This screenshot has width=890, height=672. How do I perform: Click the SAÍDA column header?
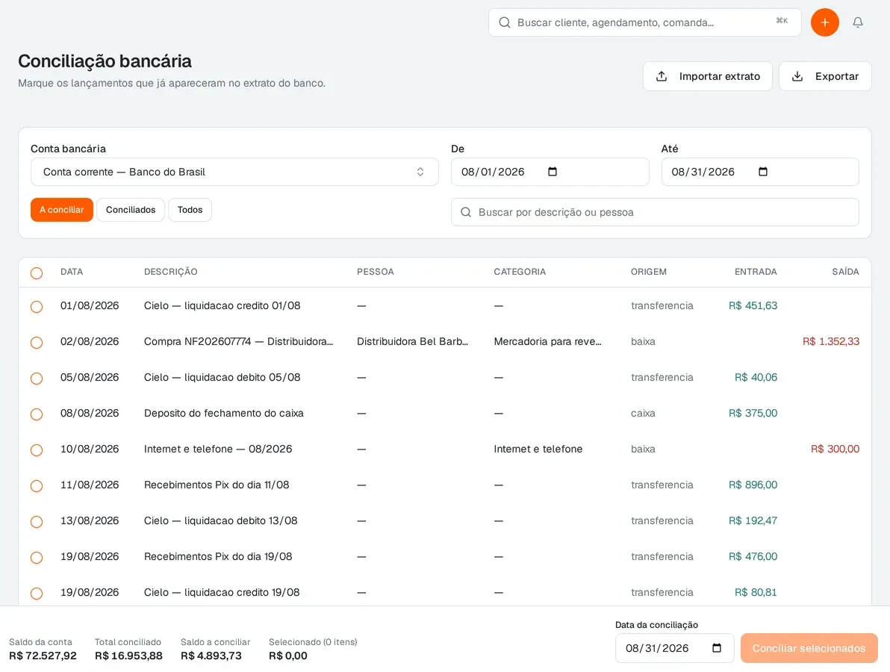pos(845,272)
